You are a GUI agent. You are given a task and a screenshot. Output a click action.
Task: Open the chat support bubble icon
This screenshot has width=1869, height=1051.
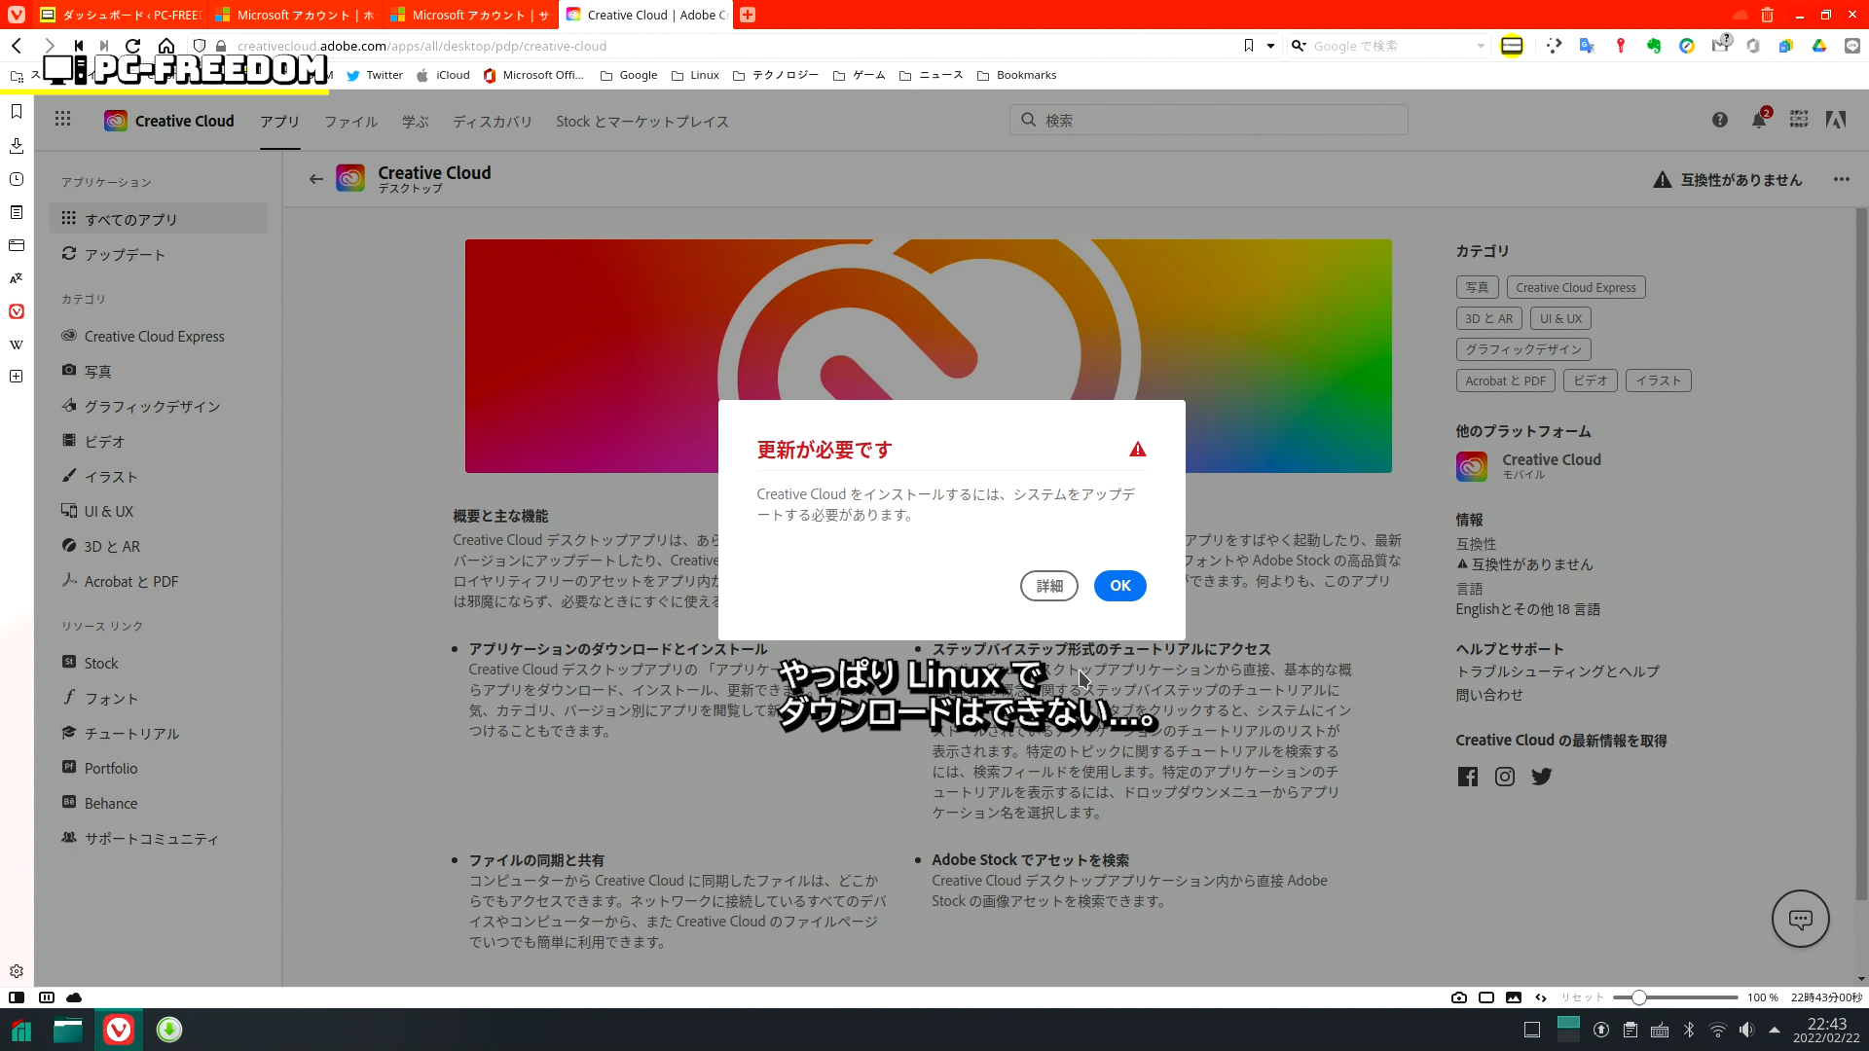point(1800,919)
